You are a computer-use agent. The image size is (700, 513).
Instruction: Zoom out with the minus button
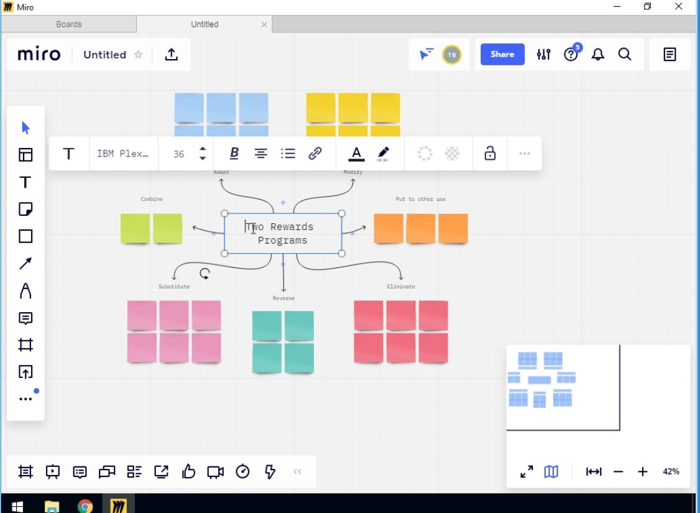tap(619, 471)
